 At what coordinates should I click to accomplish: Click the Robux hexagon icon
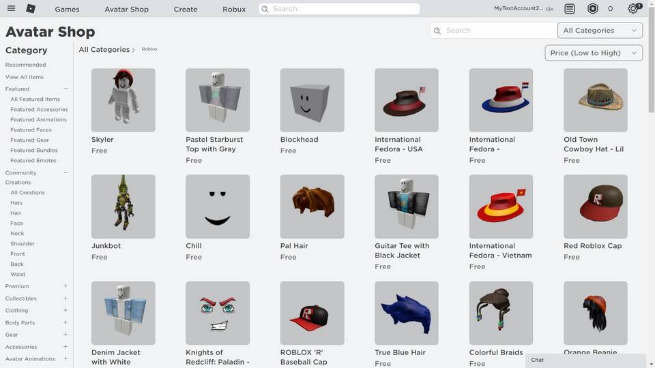[x=592, y=8]
